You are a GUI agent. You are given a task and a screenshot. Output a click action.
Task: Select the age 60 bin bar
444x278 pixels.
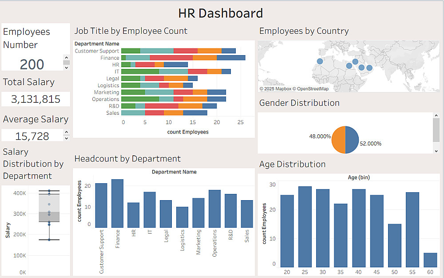[430, 260]
